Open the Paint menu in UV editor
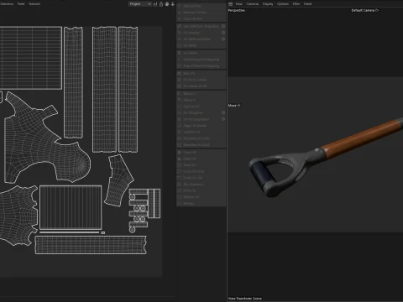 click(x=21, y=4)
